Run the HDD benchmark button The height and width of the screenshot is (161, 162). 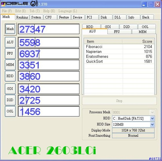tap(10, 76)
